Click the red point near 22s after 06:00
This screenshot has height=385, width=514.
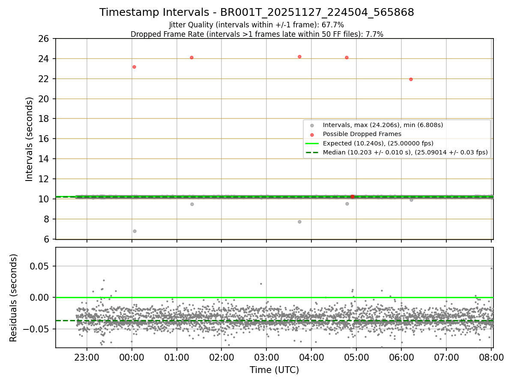coord(411,79)
